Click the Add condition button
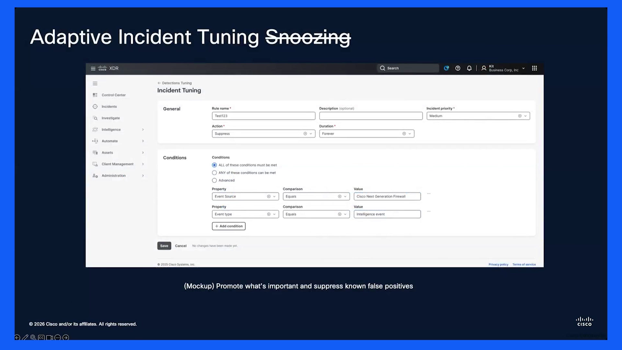 229,226
